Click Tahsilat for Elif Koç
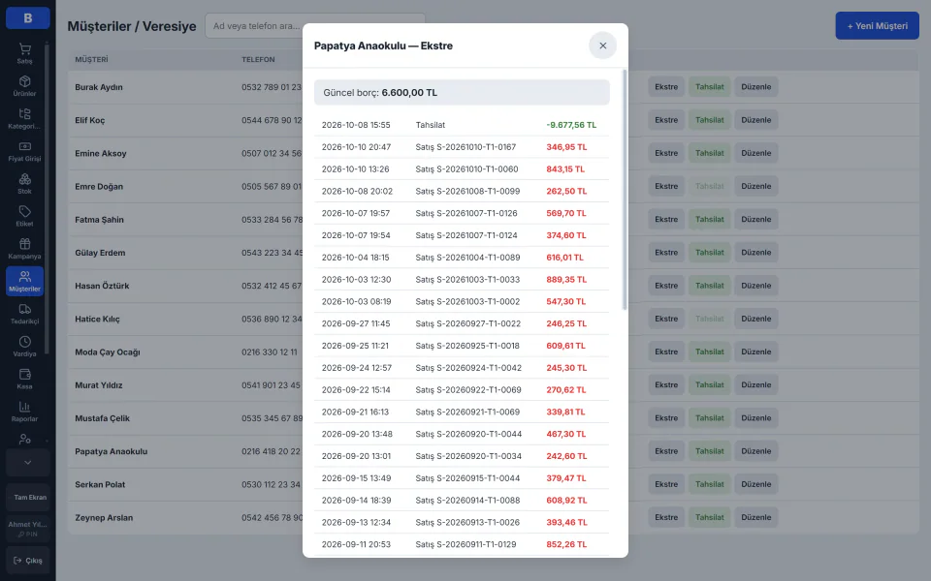The width and height of the screenshot is (931, 581). coord(710,120)
